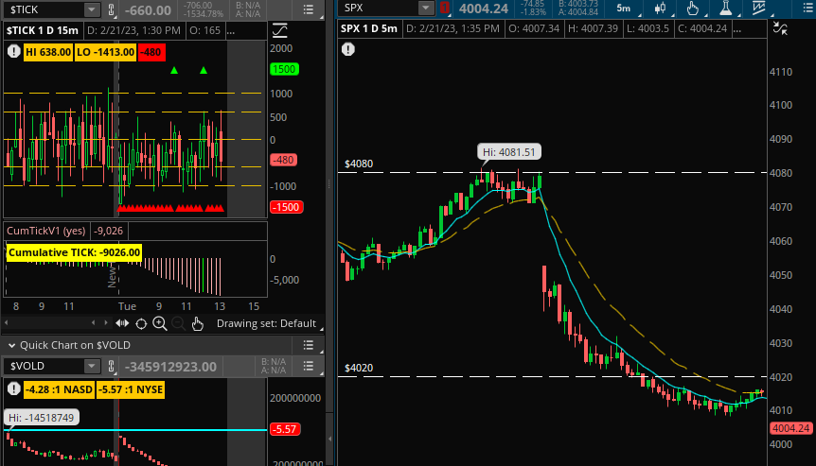Click the red -1500 price bubble
Screen dimensions: 816x466
click(x=286, y=207)
